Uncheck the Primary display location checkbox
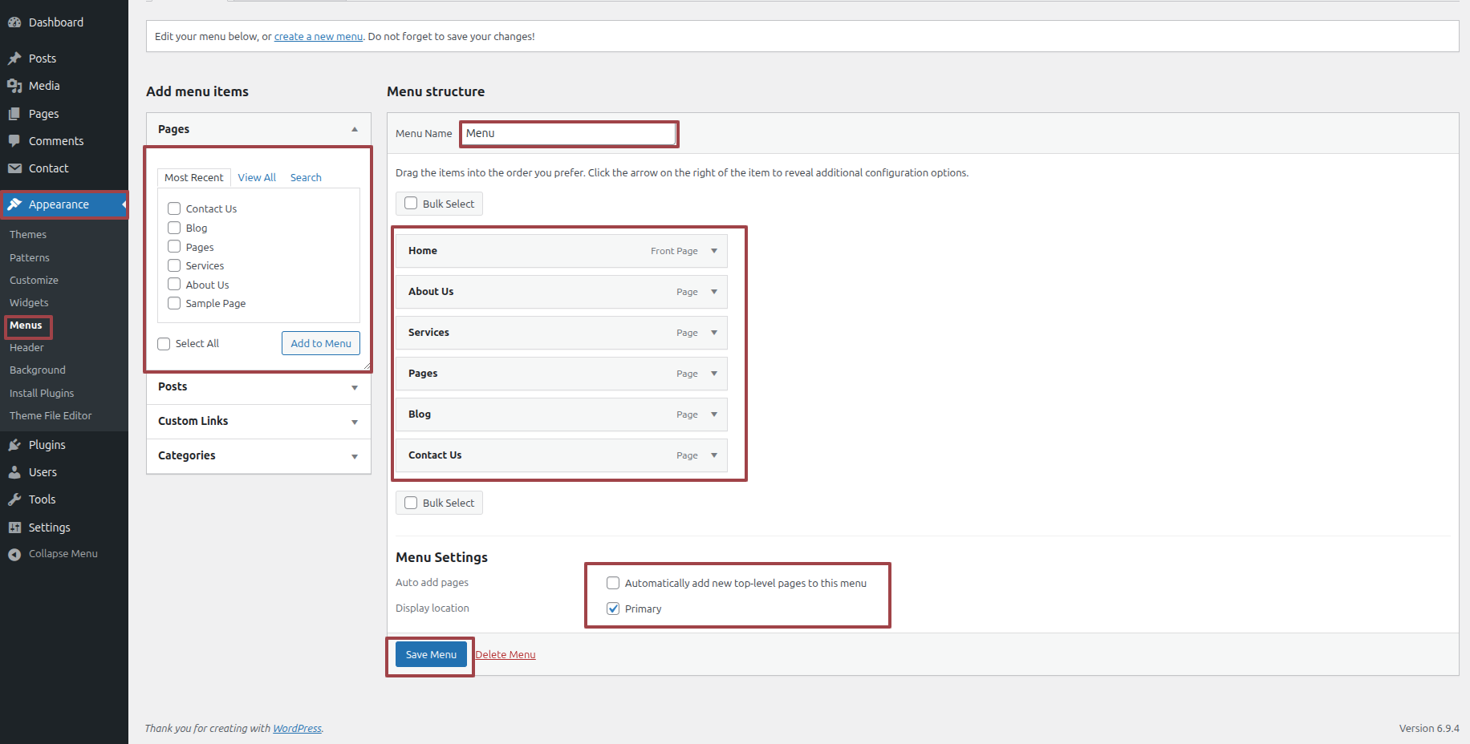The image size is (1470, 744). [613, 609]
